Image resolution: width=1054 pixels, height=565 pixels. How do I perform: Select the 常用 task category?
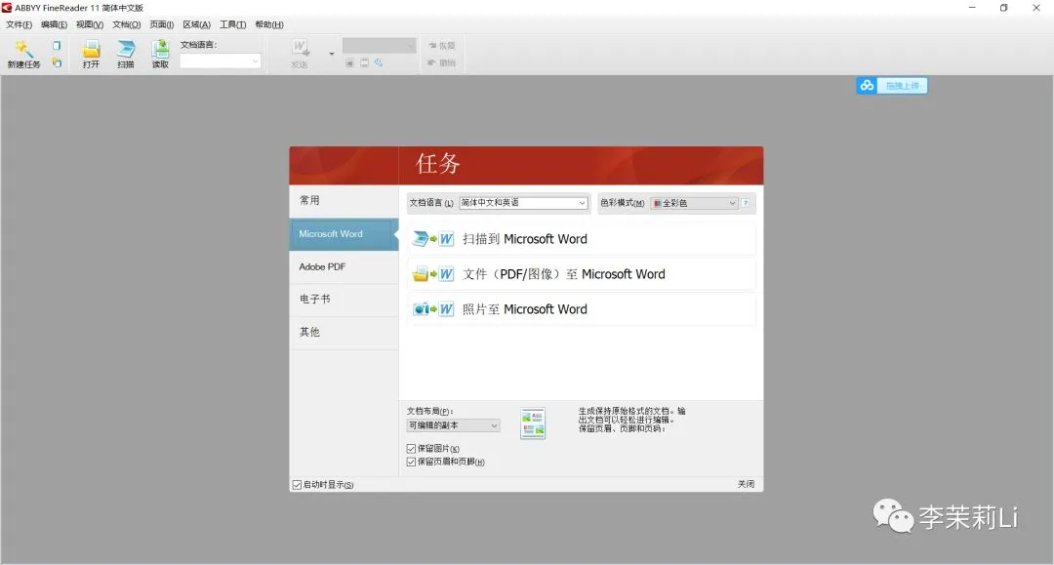pyautogui.click(x=344, y=200)
